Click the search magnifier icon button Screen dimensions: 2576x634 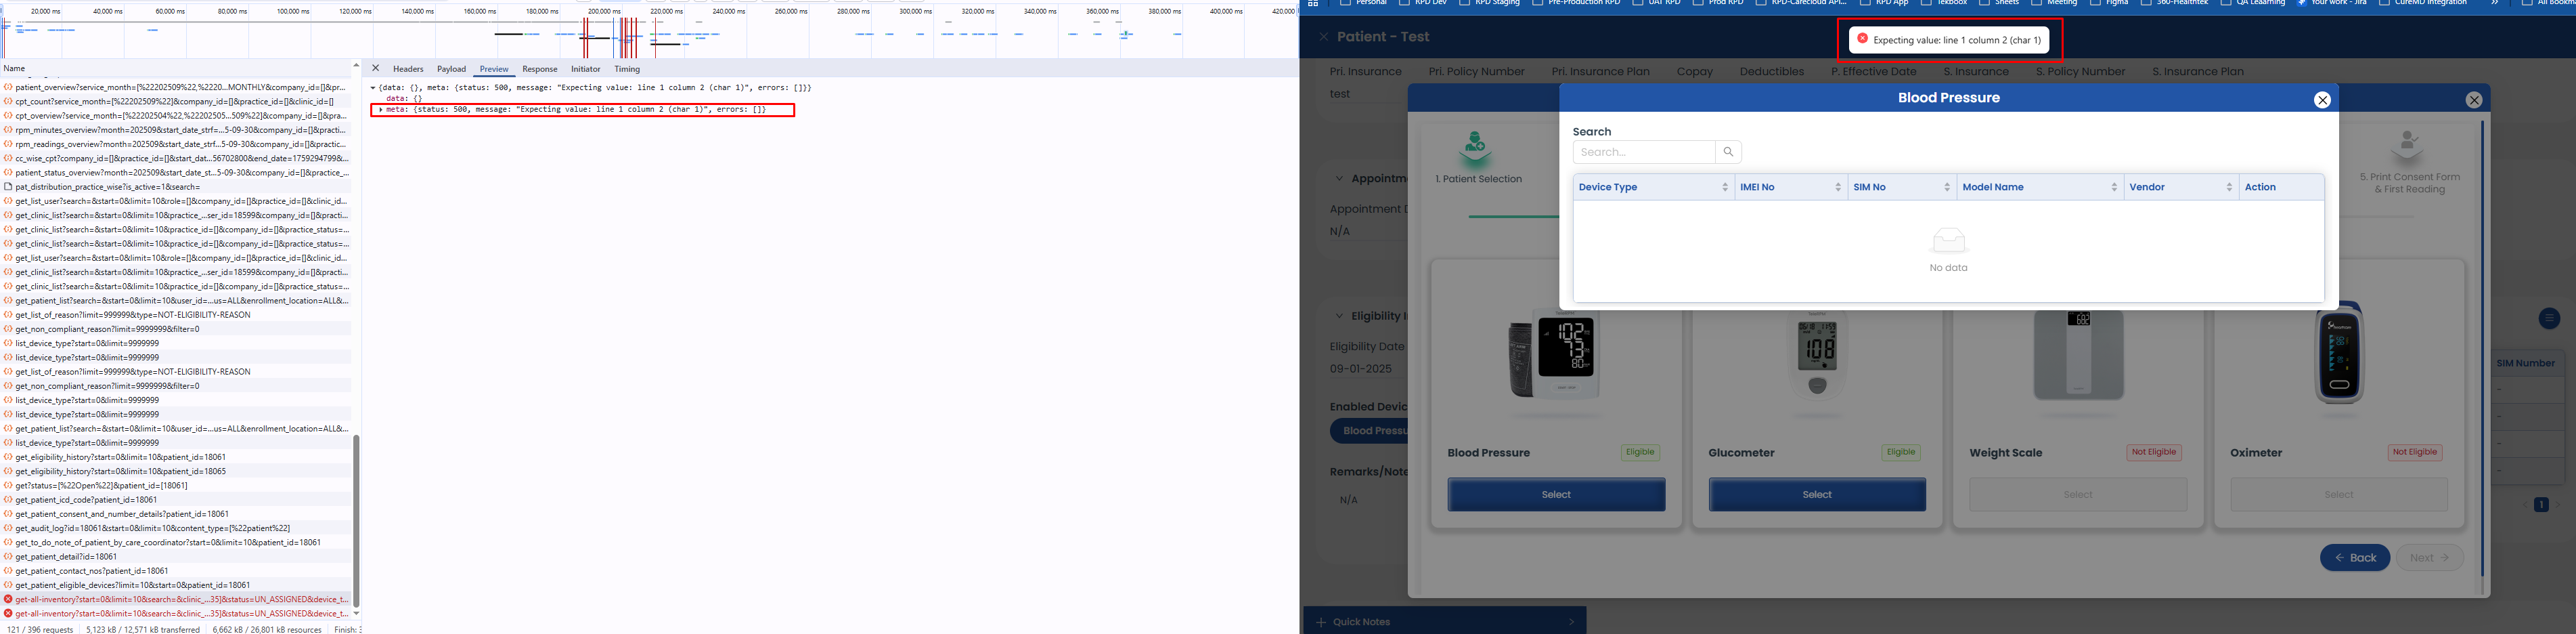click(1728, 152)
